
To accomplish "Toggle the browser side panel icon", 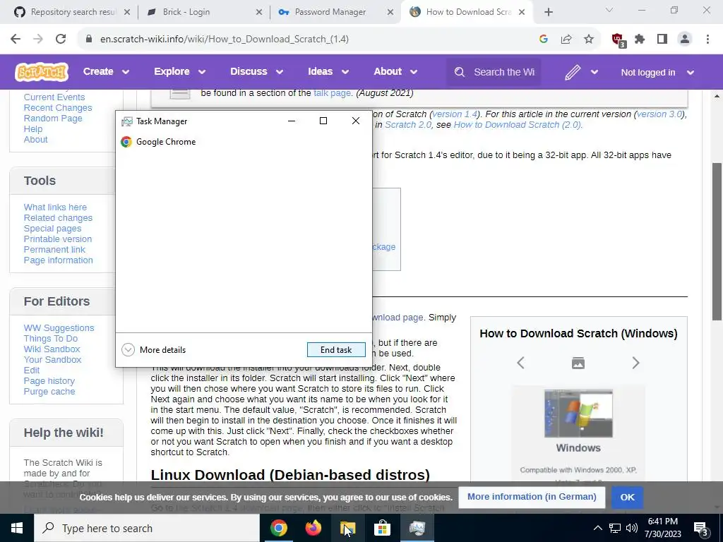I will coord(662,40).
